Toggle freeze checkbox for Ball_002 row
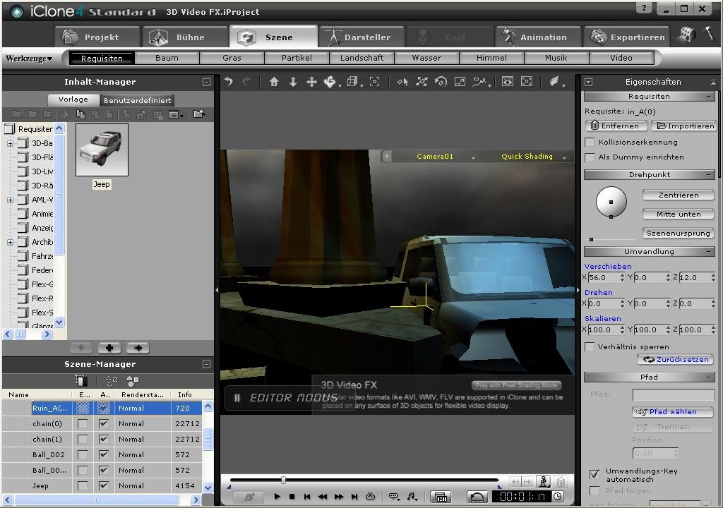The height and width of the screenshot is (508, 723). coord(83,454)
